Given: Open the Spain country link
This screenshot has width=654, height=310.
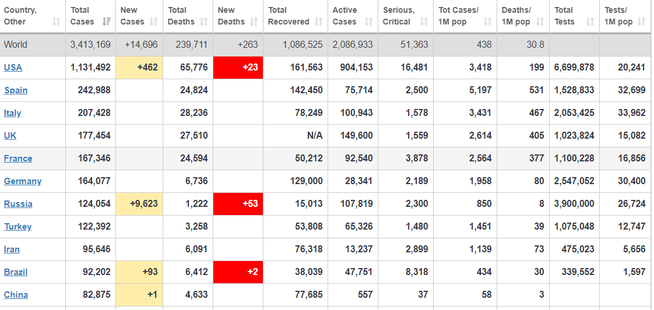Looking at the screenshot, I should pos(16,90).
